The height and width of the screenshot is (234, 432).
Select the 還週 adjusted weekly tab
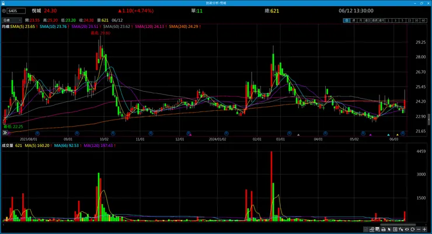pyautogui.click(x=375, y=20)
